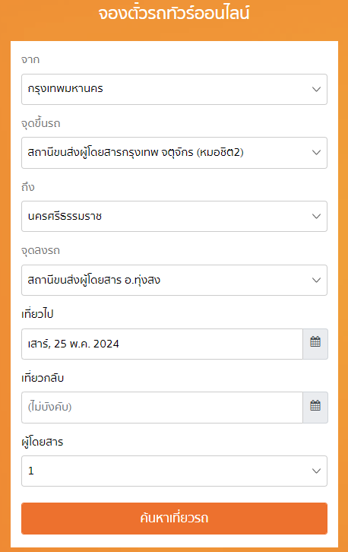
Task: Select the ผู้โดยสาร passenger count dropdown
Action: coord(174,471)
